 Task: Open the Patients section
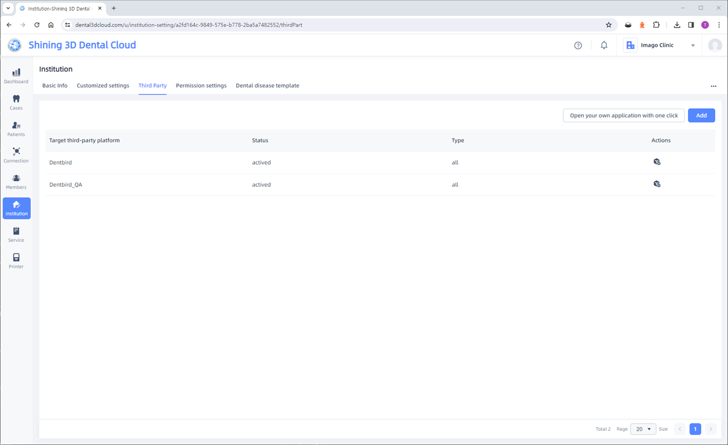tap(16, 129)
